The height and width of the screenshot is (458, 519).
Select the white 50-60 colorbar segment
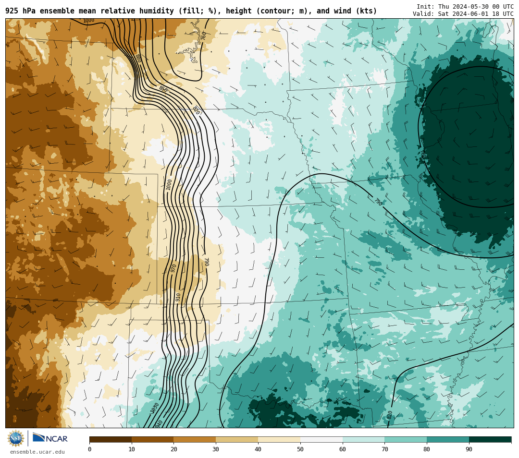pyautogui.click(x=321, y=439)
